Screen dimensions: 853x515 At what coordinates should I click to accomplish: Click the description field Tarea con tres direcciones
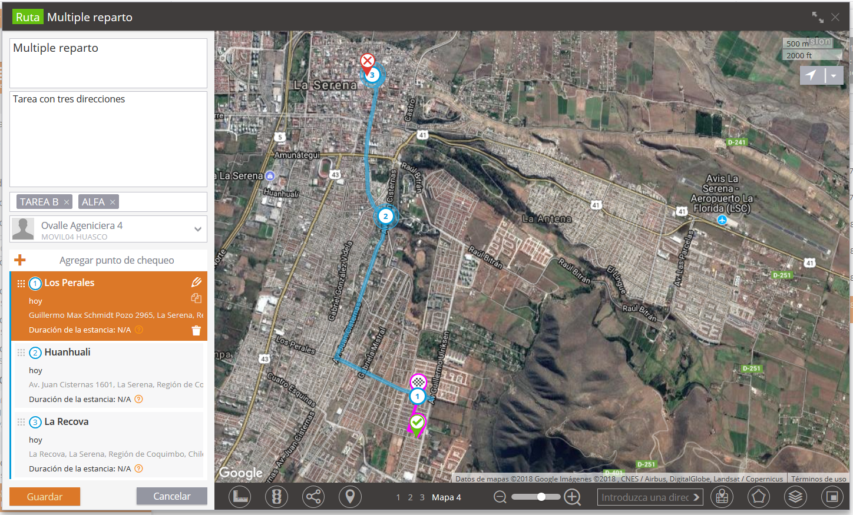click(108, 139)
